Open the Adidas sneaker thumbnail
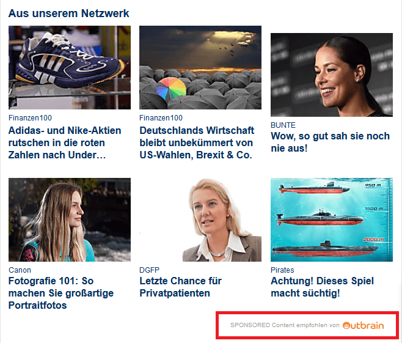The height and width of the screenshot is (343, 402). coord(70,67)
